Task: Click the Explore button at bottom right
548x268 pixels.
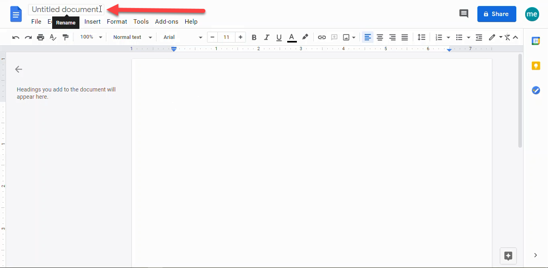Action: tap(508, 256)
